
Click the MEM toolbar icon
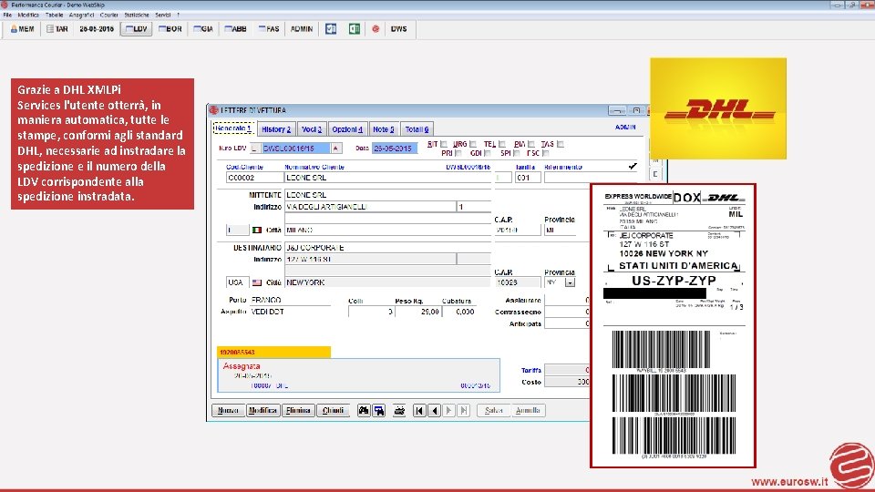point(22,29)
